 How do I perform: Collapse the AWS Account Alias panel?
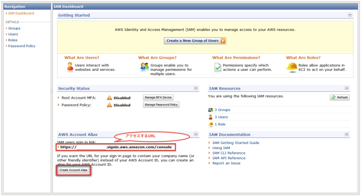(x=196, y=134)
